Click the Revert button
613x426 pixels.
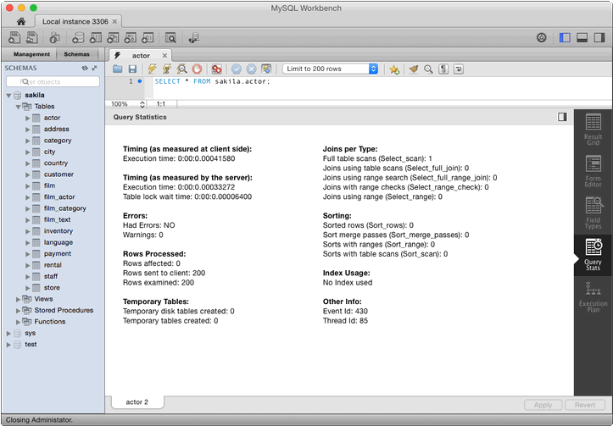click(x=585, y=405)
